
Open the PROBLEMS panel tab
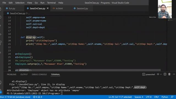[x=12, y=75]
